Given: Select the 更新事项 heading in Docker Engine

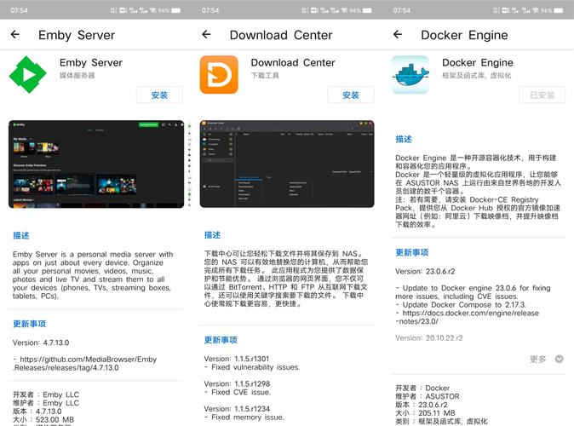Looking at the screenshot, I should coord(412,252).
